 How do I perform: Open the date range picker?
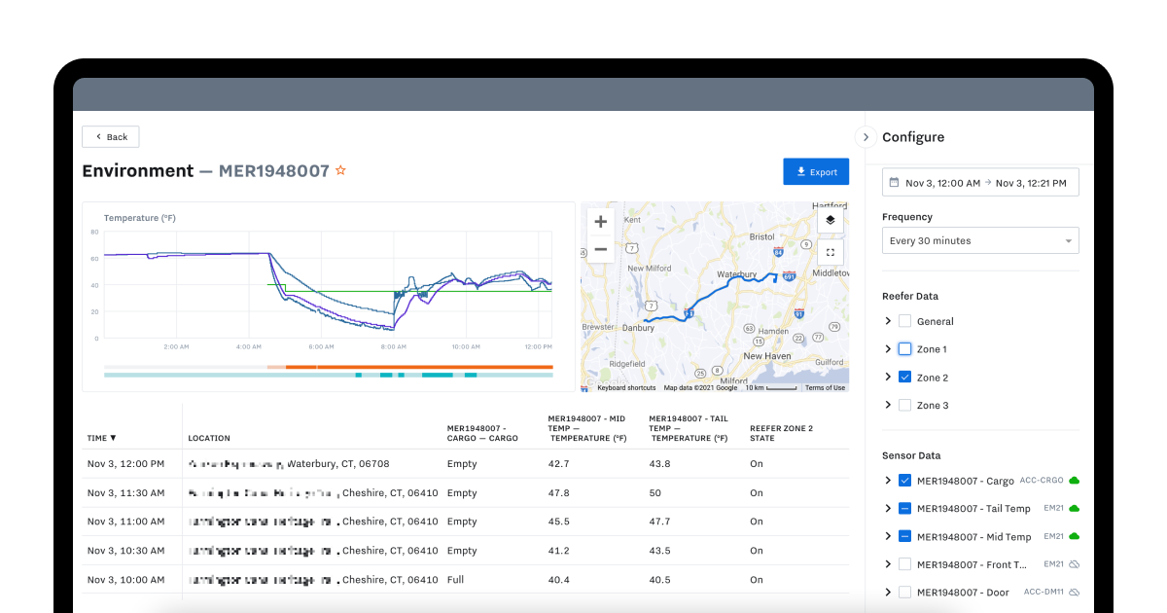(x=980, y=182)
